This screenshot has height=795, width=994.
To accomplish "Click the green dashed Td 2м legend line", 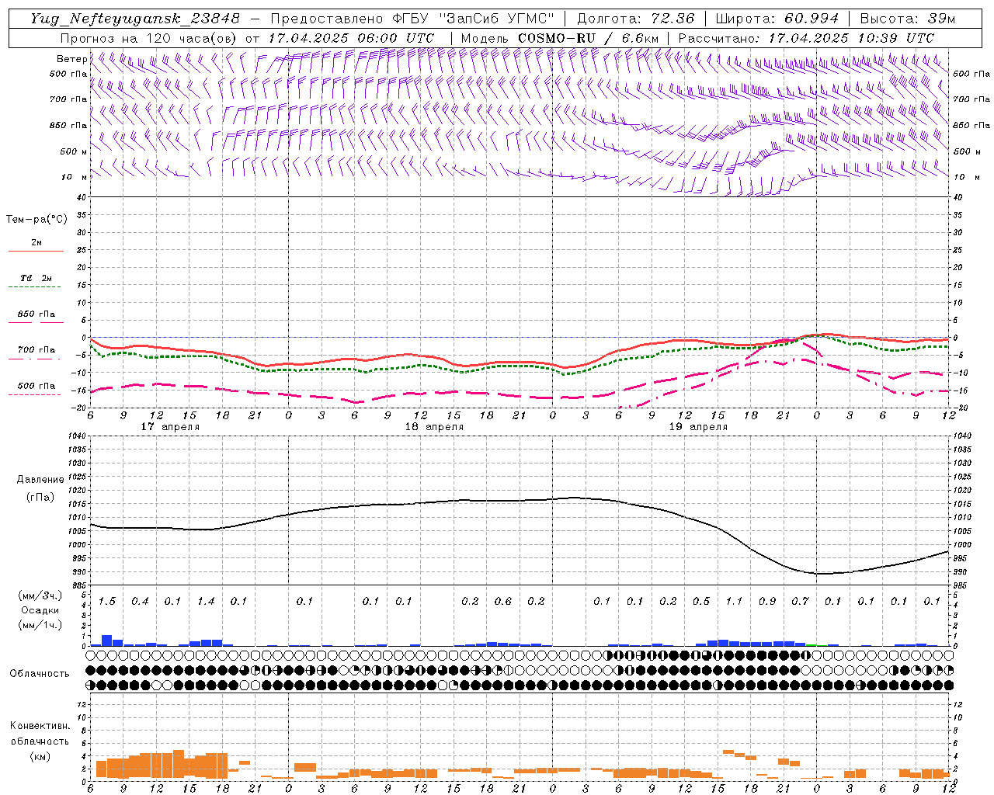I will [x=34, y=287].
